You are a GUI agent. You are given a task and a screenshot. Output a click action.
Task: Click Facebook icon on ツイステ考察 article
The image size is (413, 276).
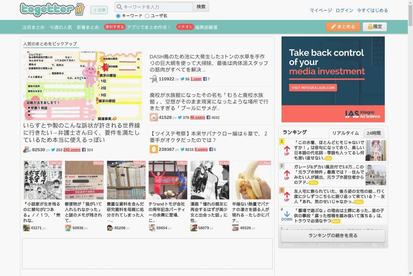click(x=211, y=150)
